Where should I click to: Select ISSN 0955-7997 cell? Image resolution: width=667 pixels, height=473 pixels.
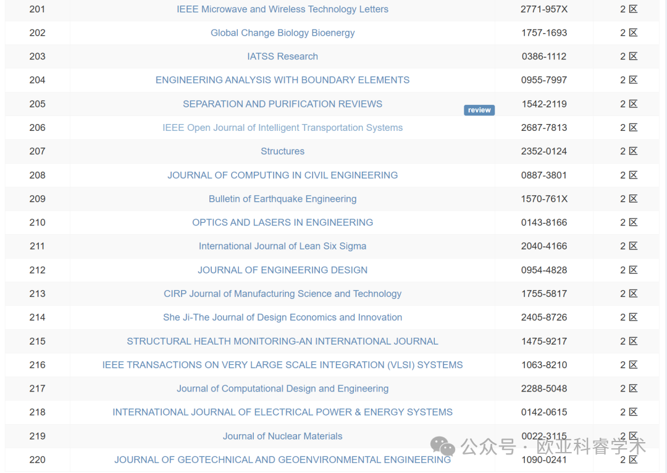click(x=544, y=80)
